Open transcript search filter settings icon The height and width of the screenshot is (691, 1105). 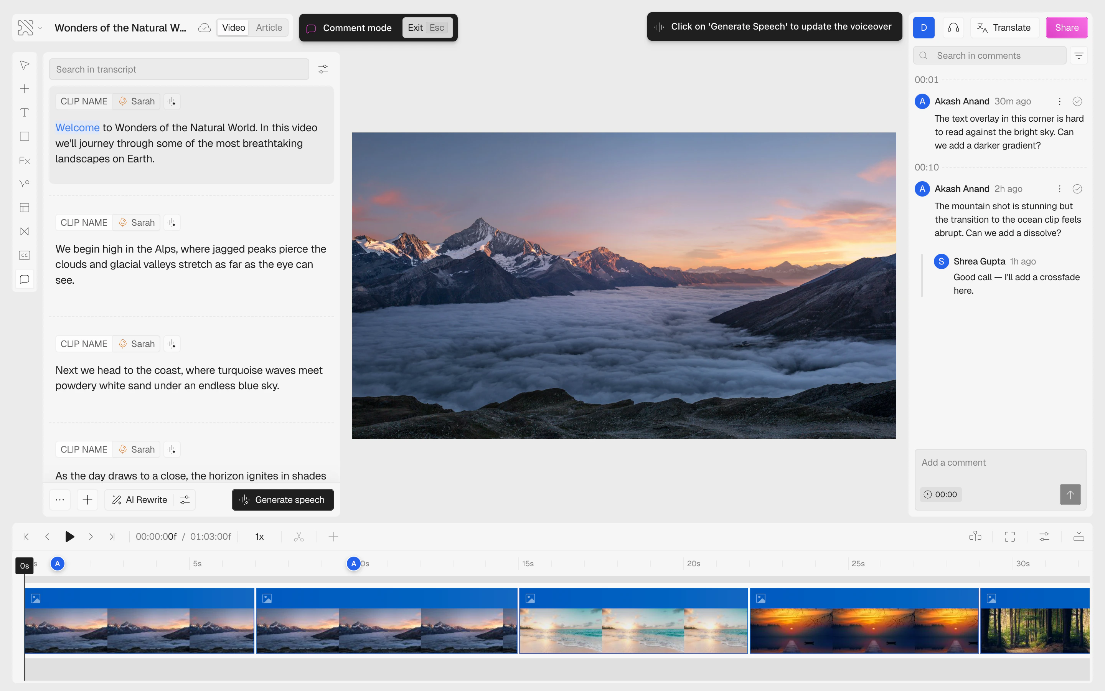[x=323, y=69]
